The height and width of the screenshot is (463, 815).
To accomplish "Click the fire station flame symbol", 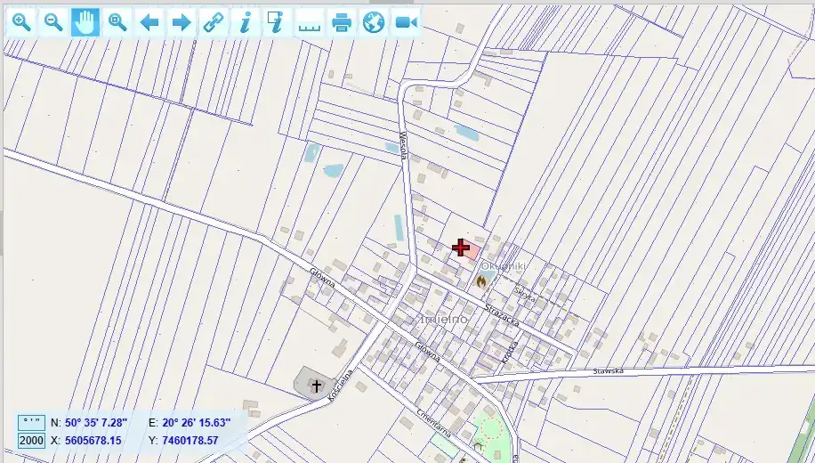I will [x=481, y=282].
